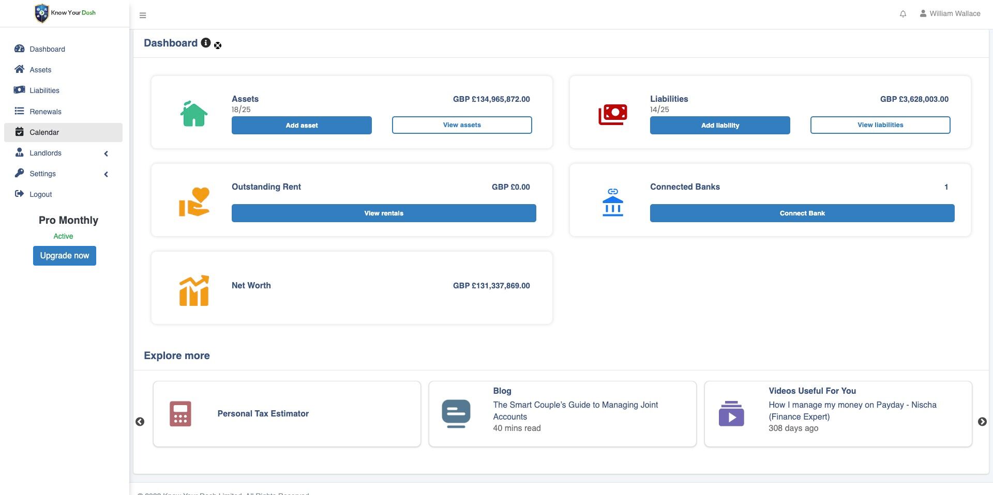
Task: Click the user profile icon beside William Wallace
Action: pyautogui.click(x=923, y=13)
